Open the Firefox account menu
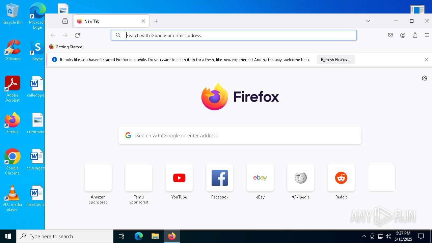Viewport: 432px width, 243px height. pyautogui.click(x=403, y=35)
